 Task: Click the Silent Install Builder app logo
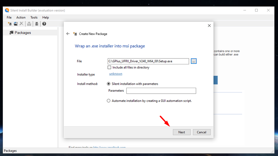[x=7, y=10]
